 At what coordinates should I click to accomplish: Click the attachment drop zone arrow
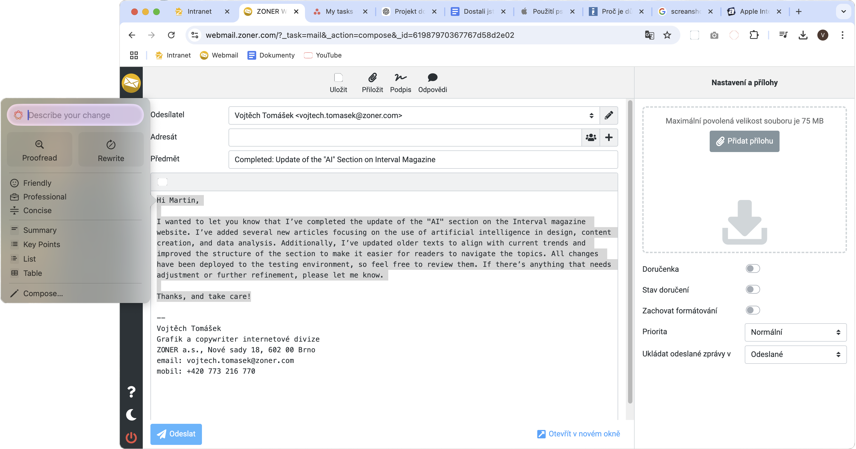coord(744,222)
